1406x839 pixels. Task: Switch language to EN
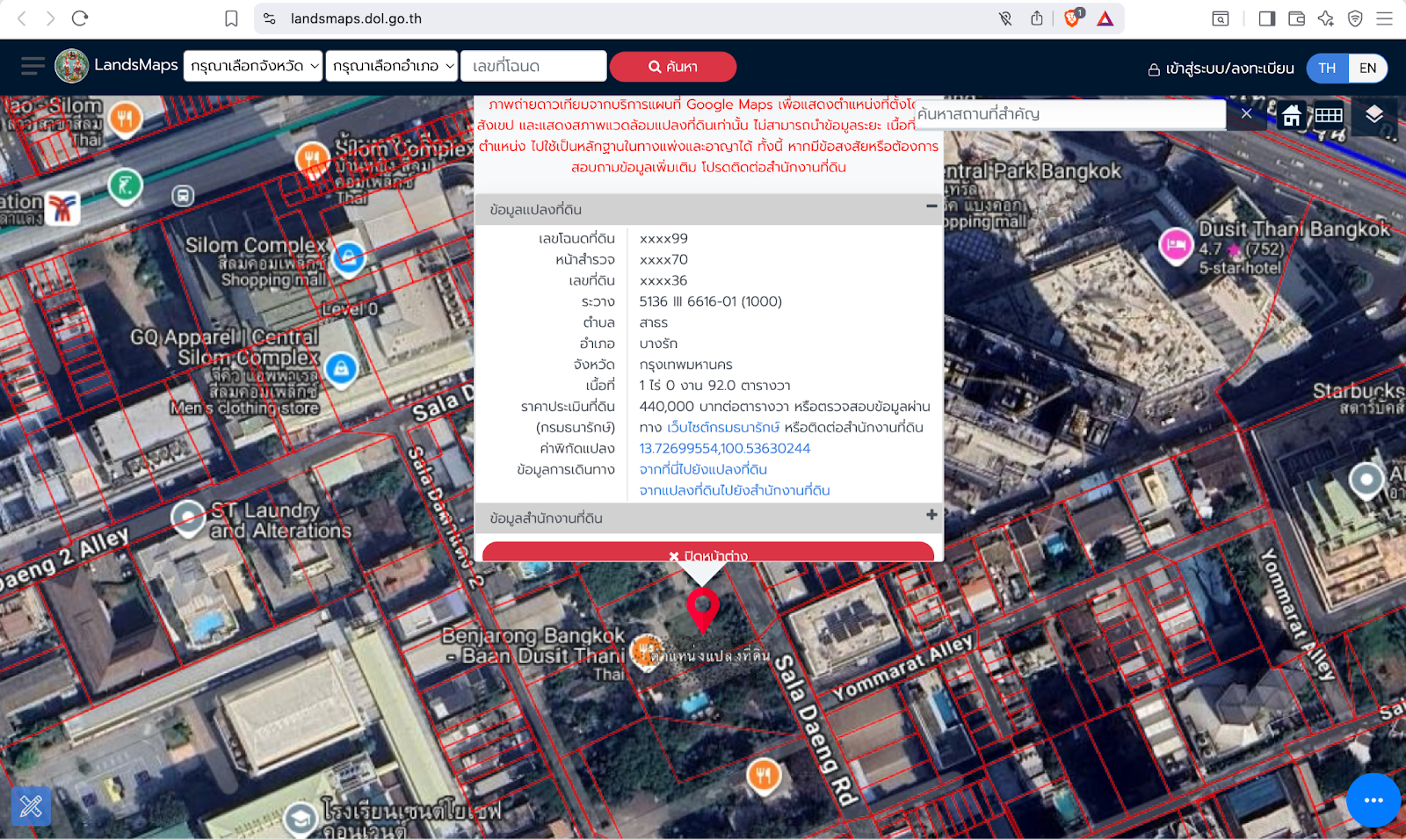pos(1367,68)
